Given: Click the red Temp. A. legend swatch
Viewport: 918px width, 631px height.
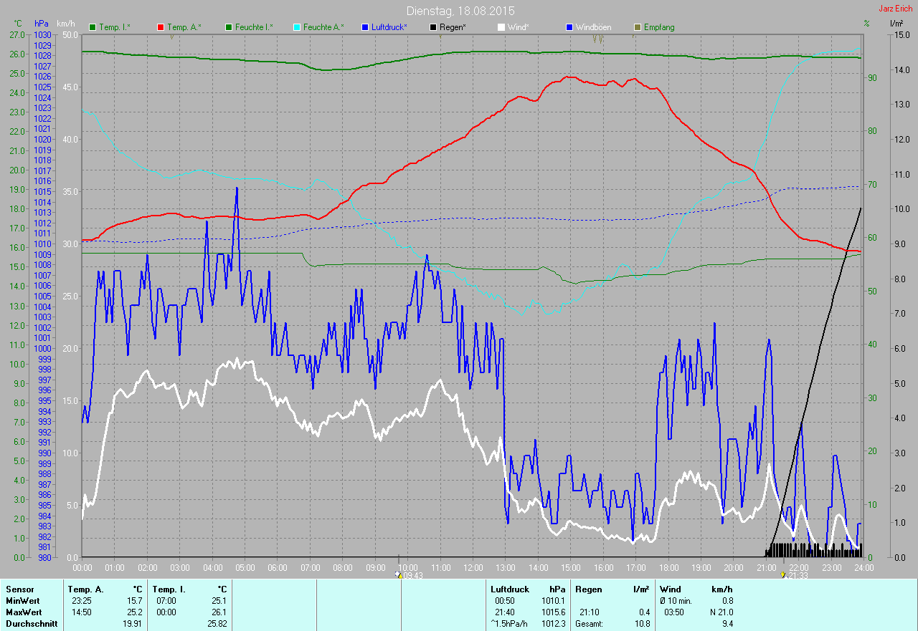Looking at the screenshot, I should pos(161,27).
